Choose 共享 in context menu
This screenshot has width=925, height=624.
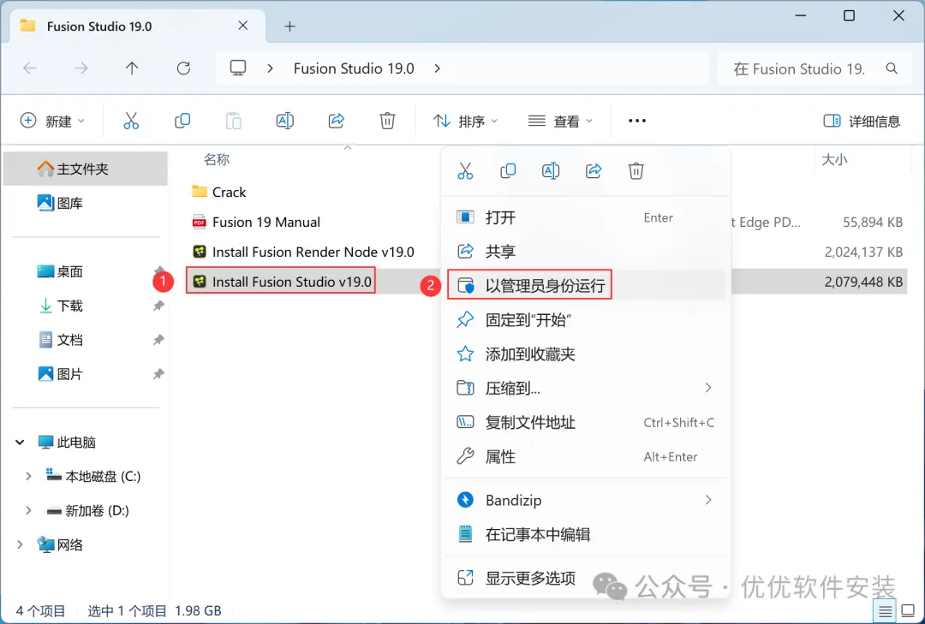585,252
